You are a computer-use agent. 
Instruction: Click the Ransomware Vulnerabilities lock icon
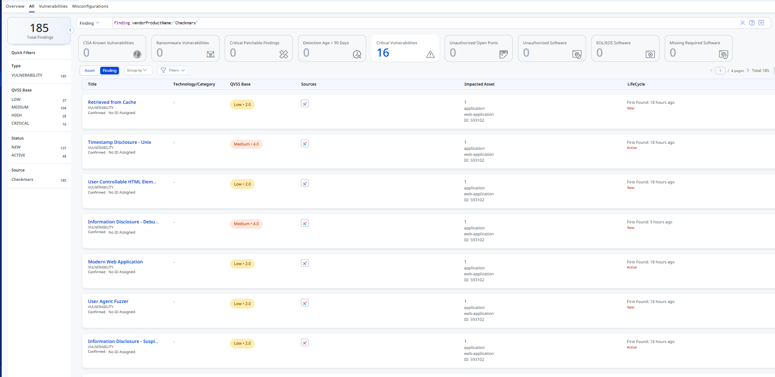(x=211, y=54)
